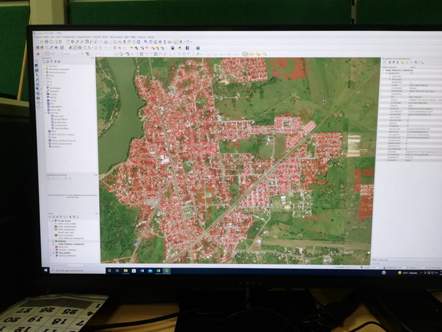Enable the GOOGLE_TERRAIN layer checkbox
This screenshot has width=442, height=332.
(53, 250)
